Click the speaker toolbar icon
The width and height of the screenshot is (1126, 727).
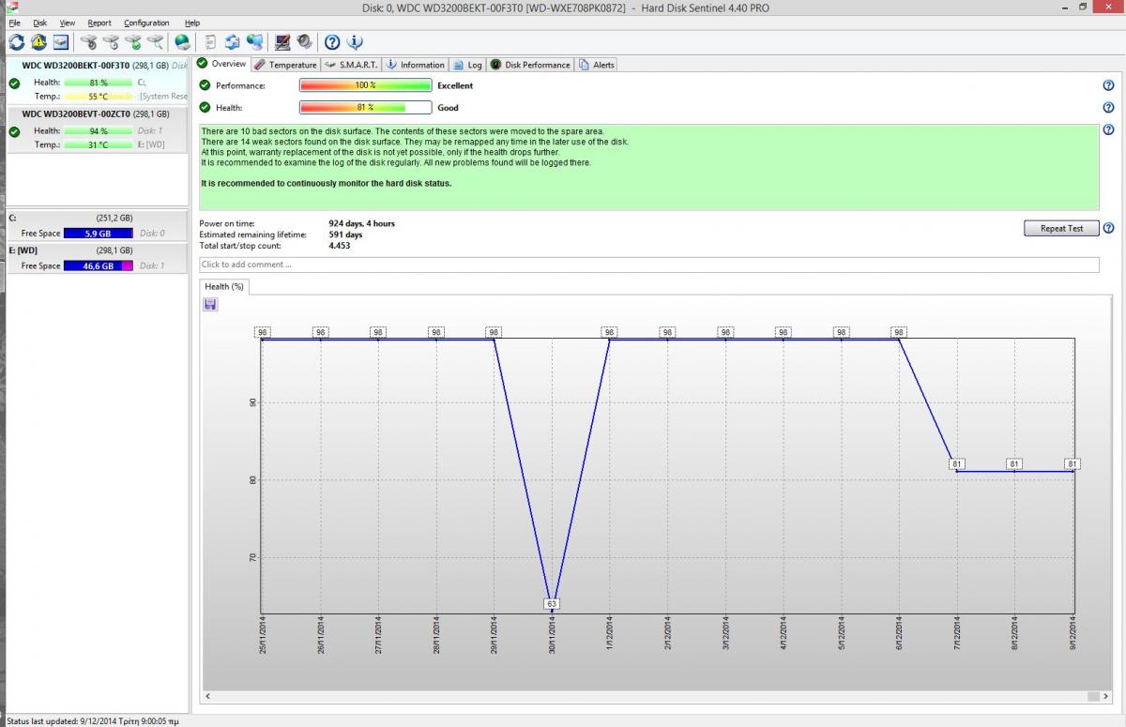click(x=304, y=42)
